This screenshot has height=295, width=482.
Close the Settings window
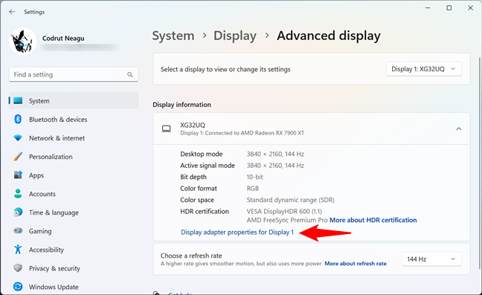click(470, 8)
